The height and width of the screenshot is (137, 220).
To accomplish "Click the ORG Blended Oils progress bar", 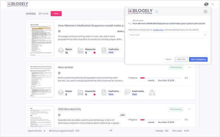I will [x=161, y=120].
